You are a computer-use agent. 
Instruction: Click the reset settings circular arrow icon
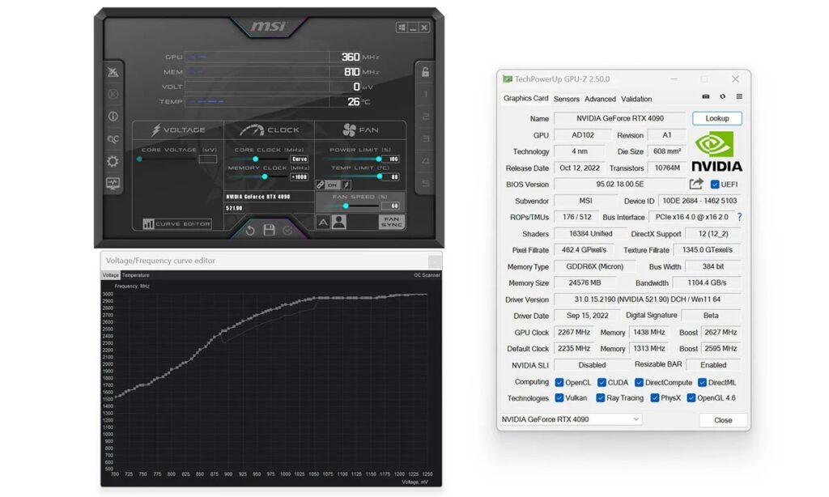pos(250,230)
